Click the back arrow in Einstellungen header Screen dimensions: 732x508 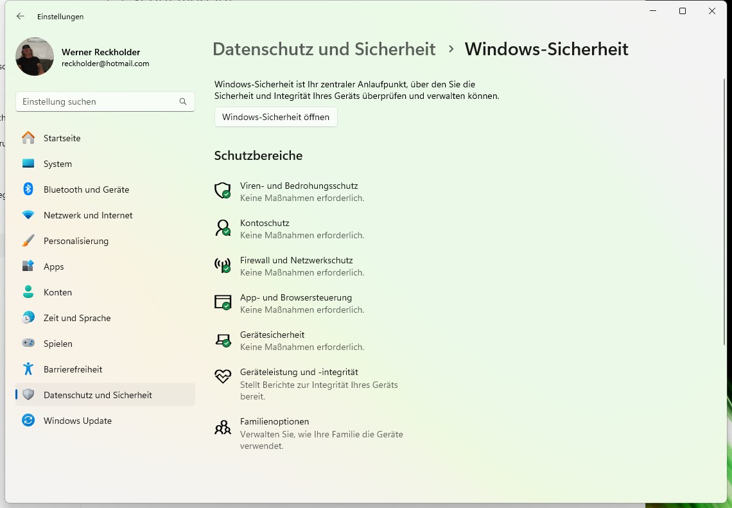point(20,16)
